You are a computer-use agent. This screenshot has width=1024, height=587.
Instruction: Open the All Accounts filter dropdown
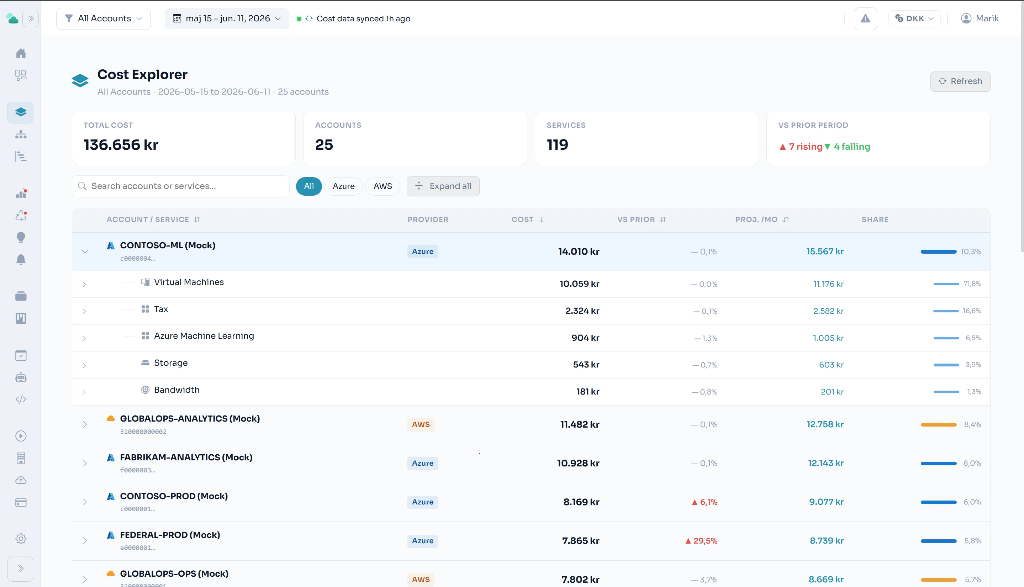click(104, 18)
